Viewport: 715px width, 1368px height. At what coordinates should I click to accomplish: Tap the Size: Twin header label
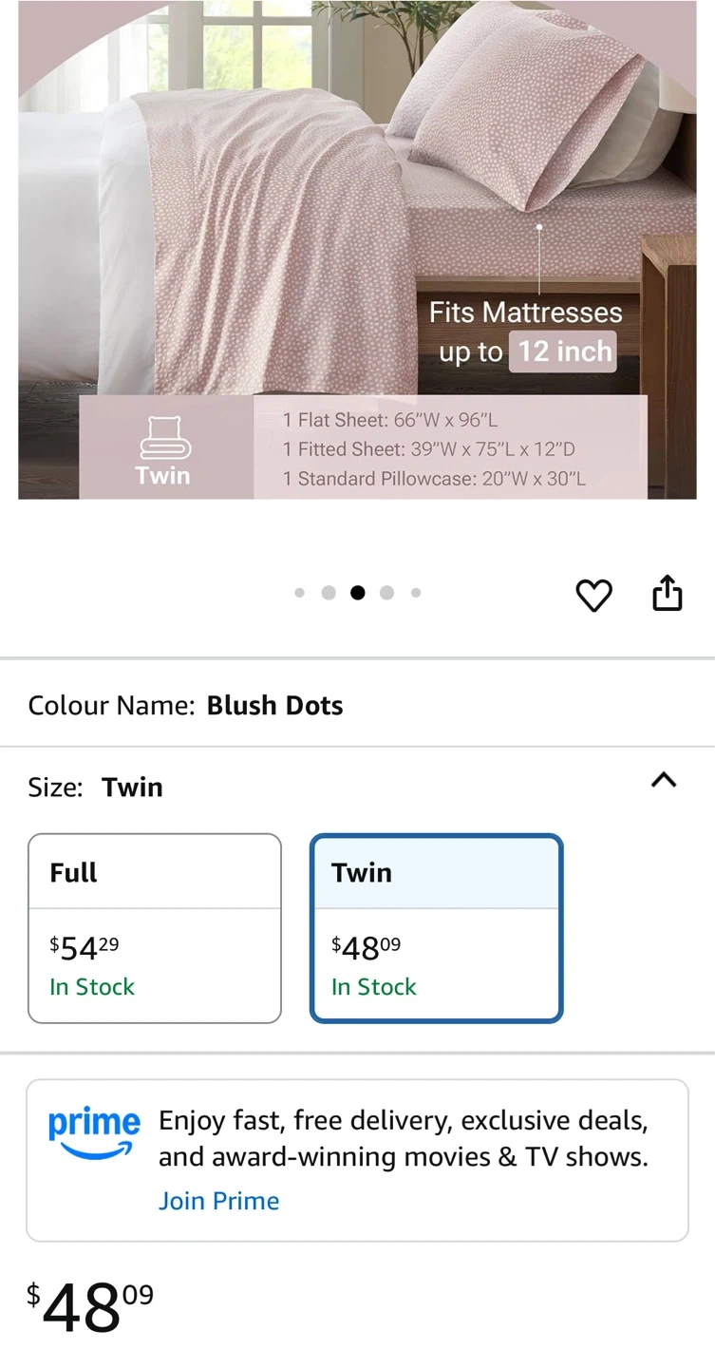(96, 787)
